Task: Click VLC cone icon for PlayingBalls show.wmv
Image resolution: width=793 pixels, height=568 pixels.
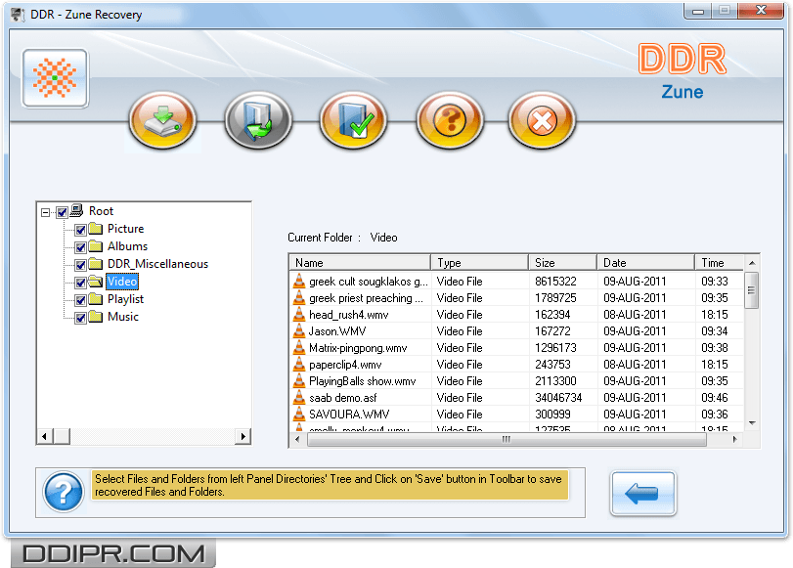Action: coord(299,381)
